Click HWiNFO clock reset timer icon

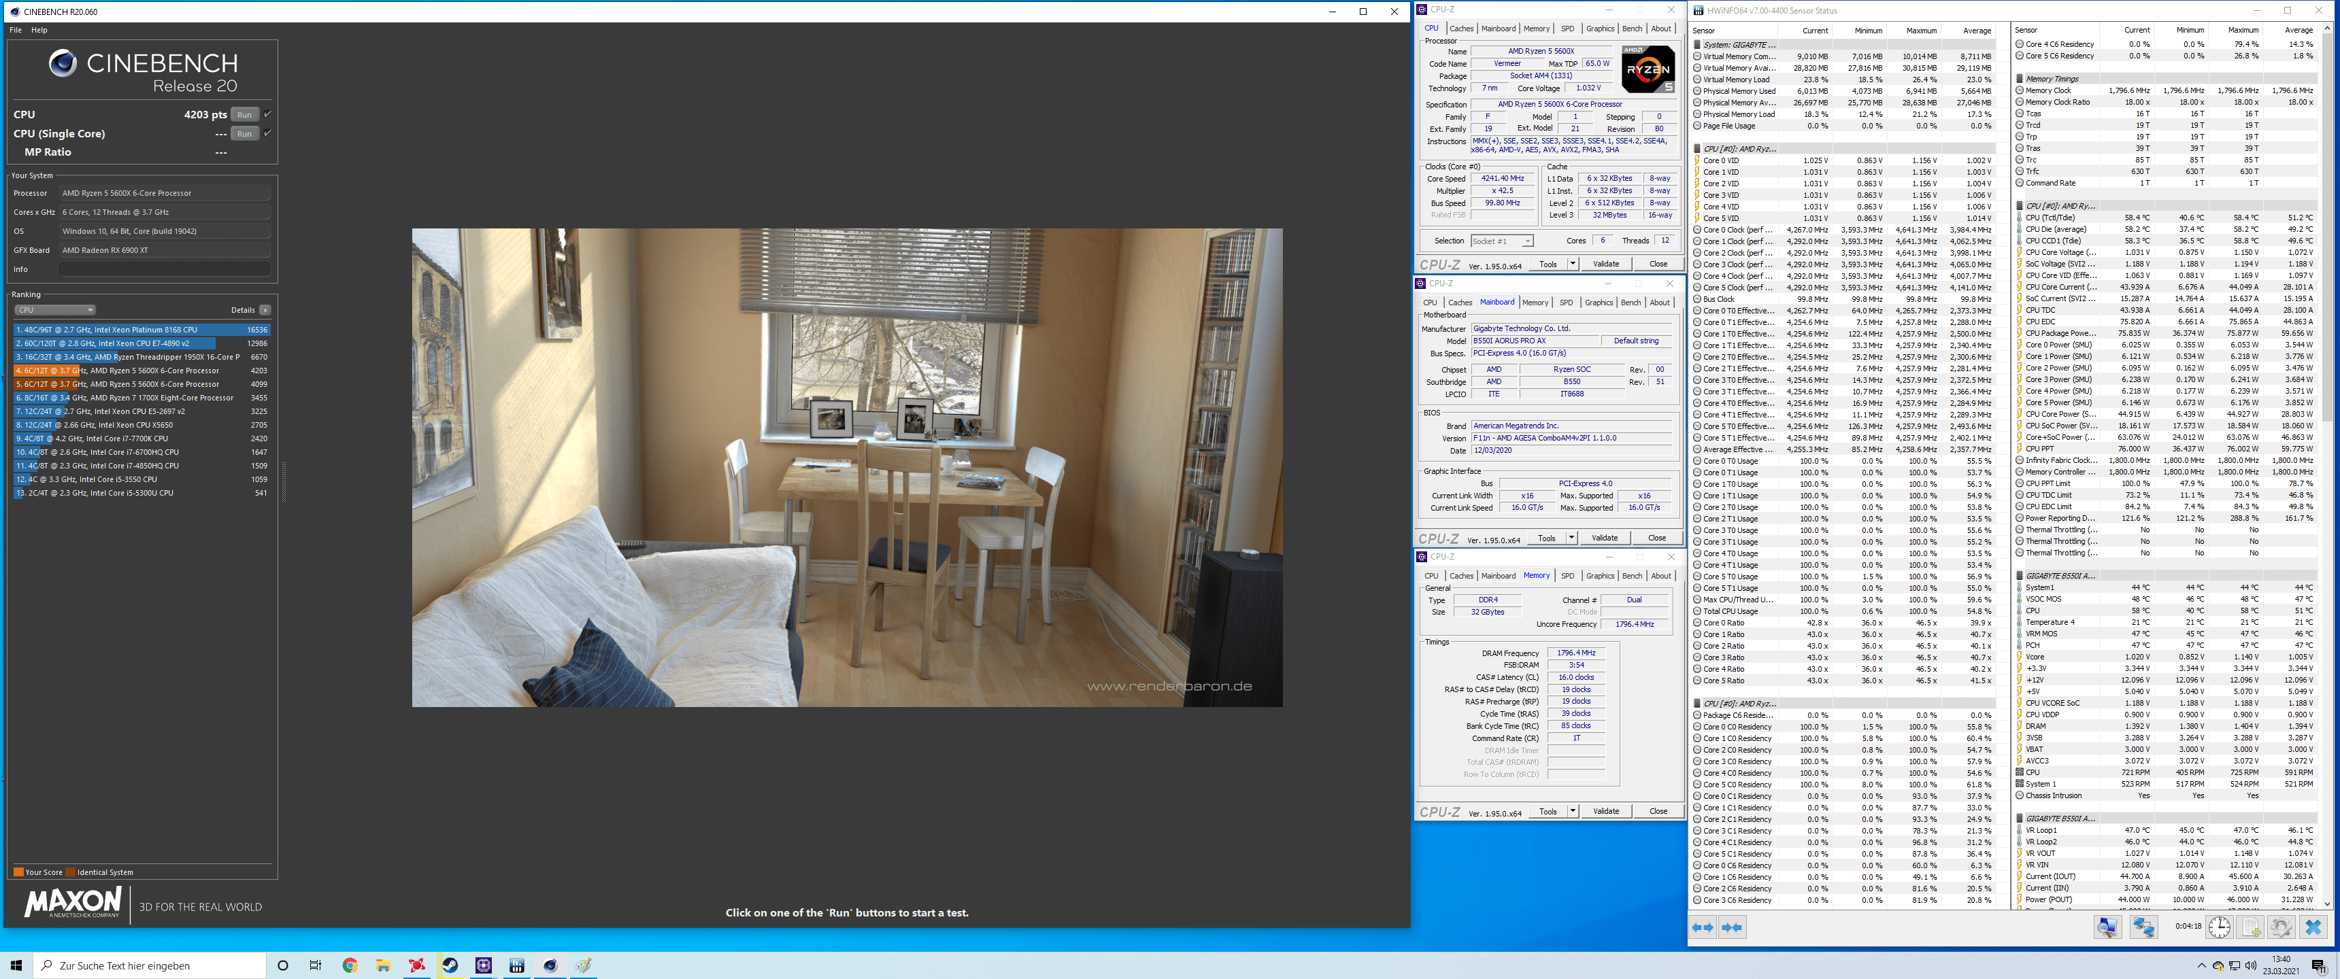(2219, 927)
